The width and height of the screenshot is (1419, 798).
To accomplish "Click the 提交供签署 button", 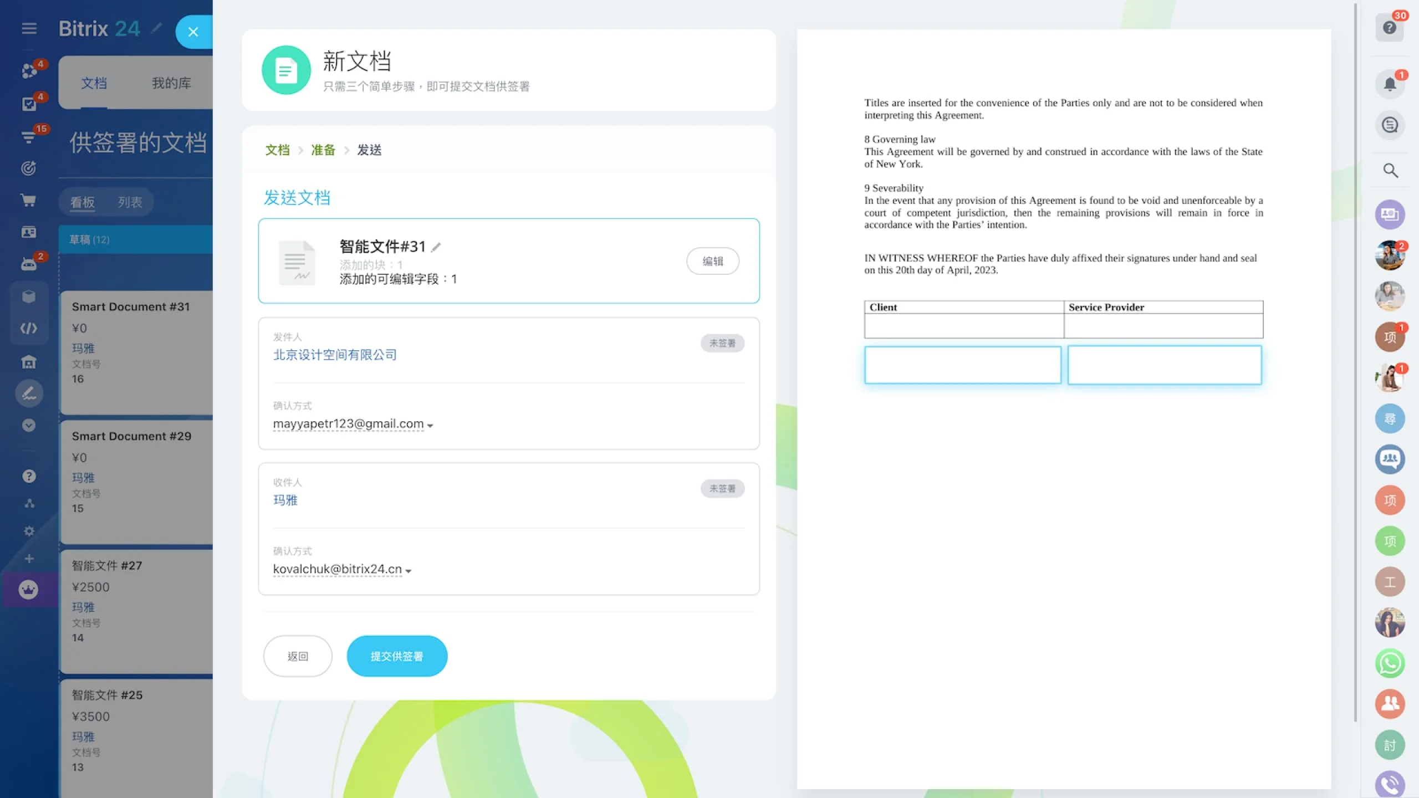I will click(397, 656).
